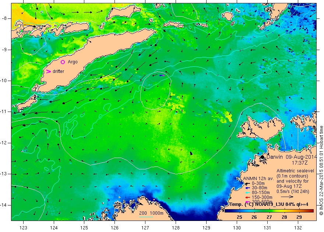Viewport: 324px width, 232px height.
Task: Click the black Darwin location dot
Action: [262, 157]
